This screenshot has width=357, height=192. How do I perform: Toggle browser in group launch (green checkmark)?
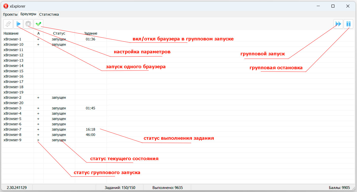click(x=38, y=24)
